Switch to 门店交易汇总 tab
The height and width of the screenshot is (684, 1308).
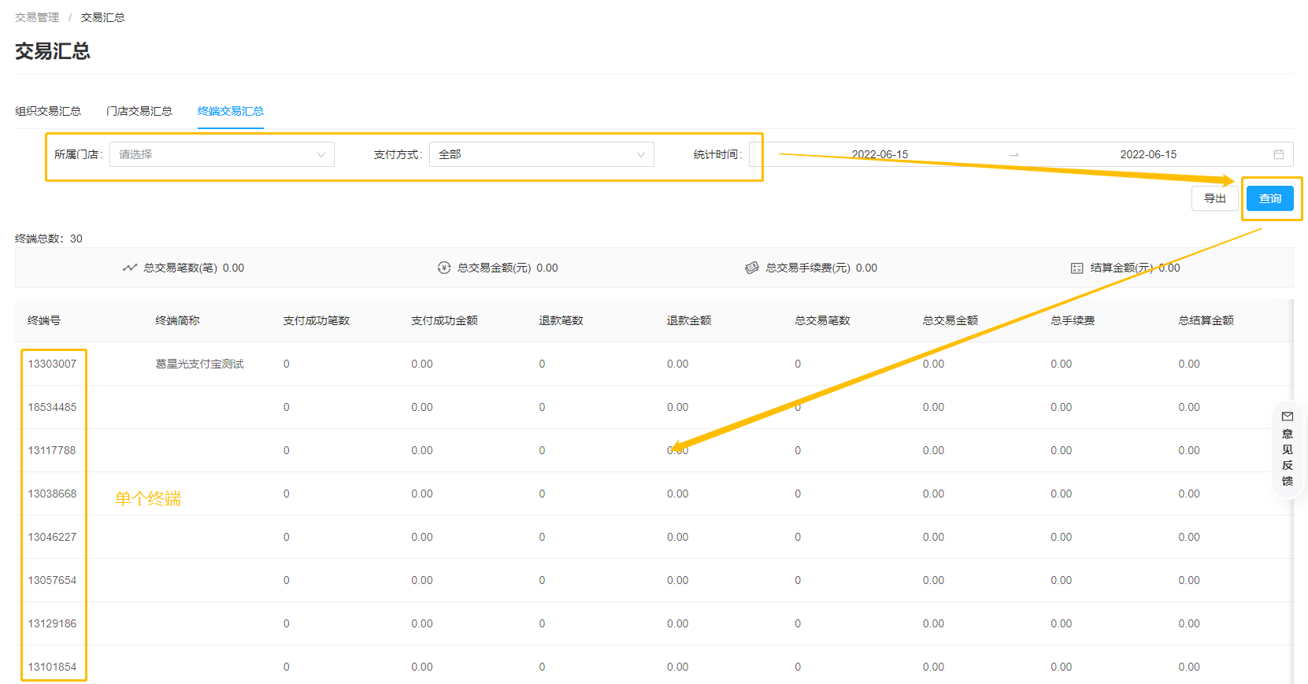click(139, 111)
